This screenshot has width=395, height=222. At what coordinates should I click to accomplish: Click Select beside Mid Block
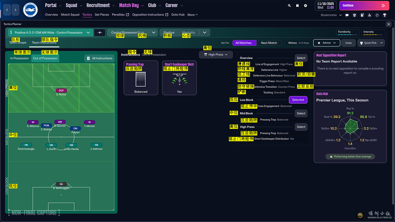[301, 113]
